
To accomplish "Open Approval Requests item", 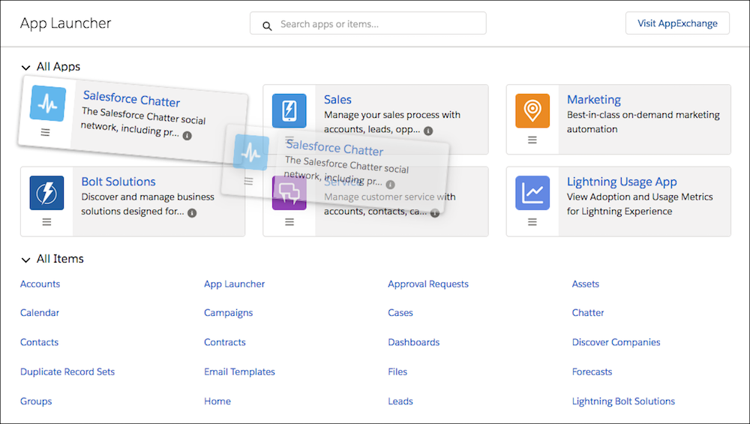I will click(428, 284).
